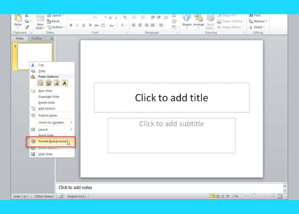Open the font name combo box
299x214 pixels.
(82, 17)
